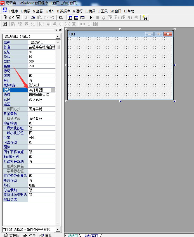Viewport: 194px width, 237px height.
Task: Select the 外形 value 矩形
Action: [42, 185]
